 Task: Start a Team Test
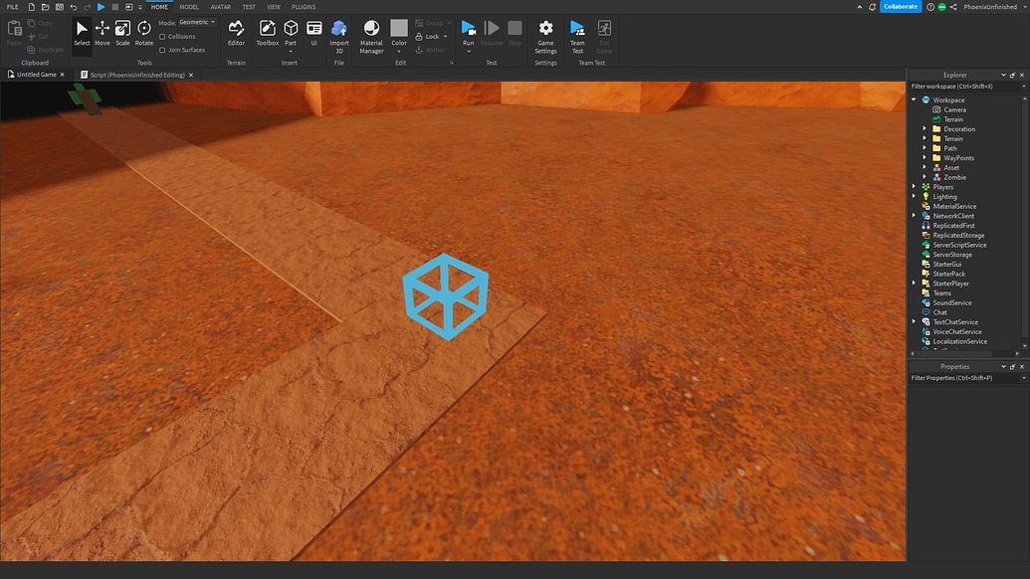tap(577, 36)
